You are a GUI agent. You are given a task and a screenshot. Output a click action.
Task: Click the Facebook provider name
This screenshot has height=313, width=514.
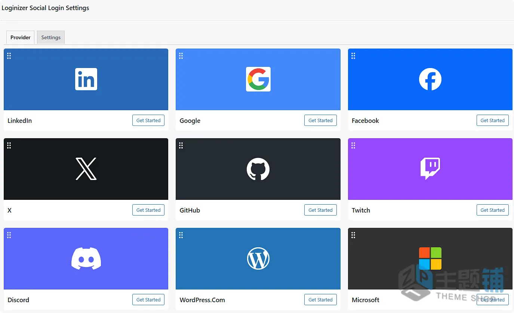coord(365,121)
